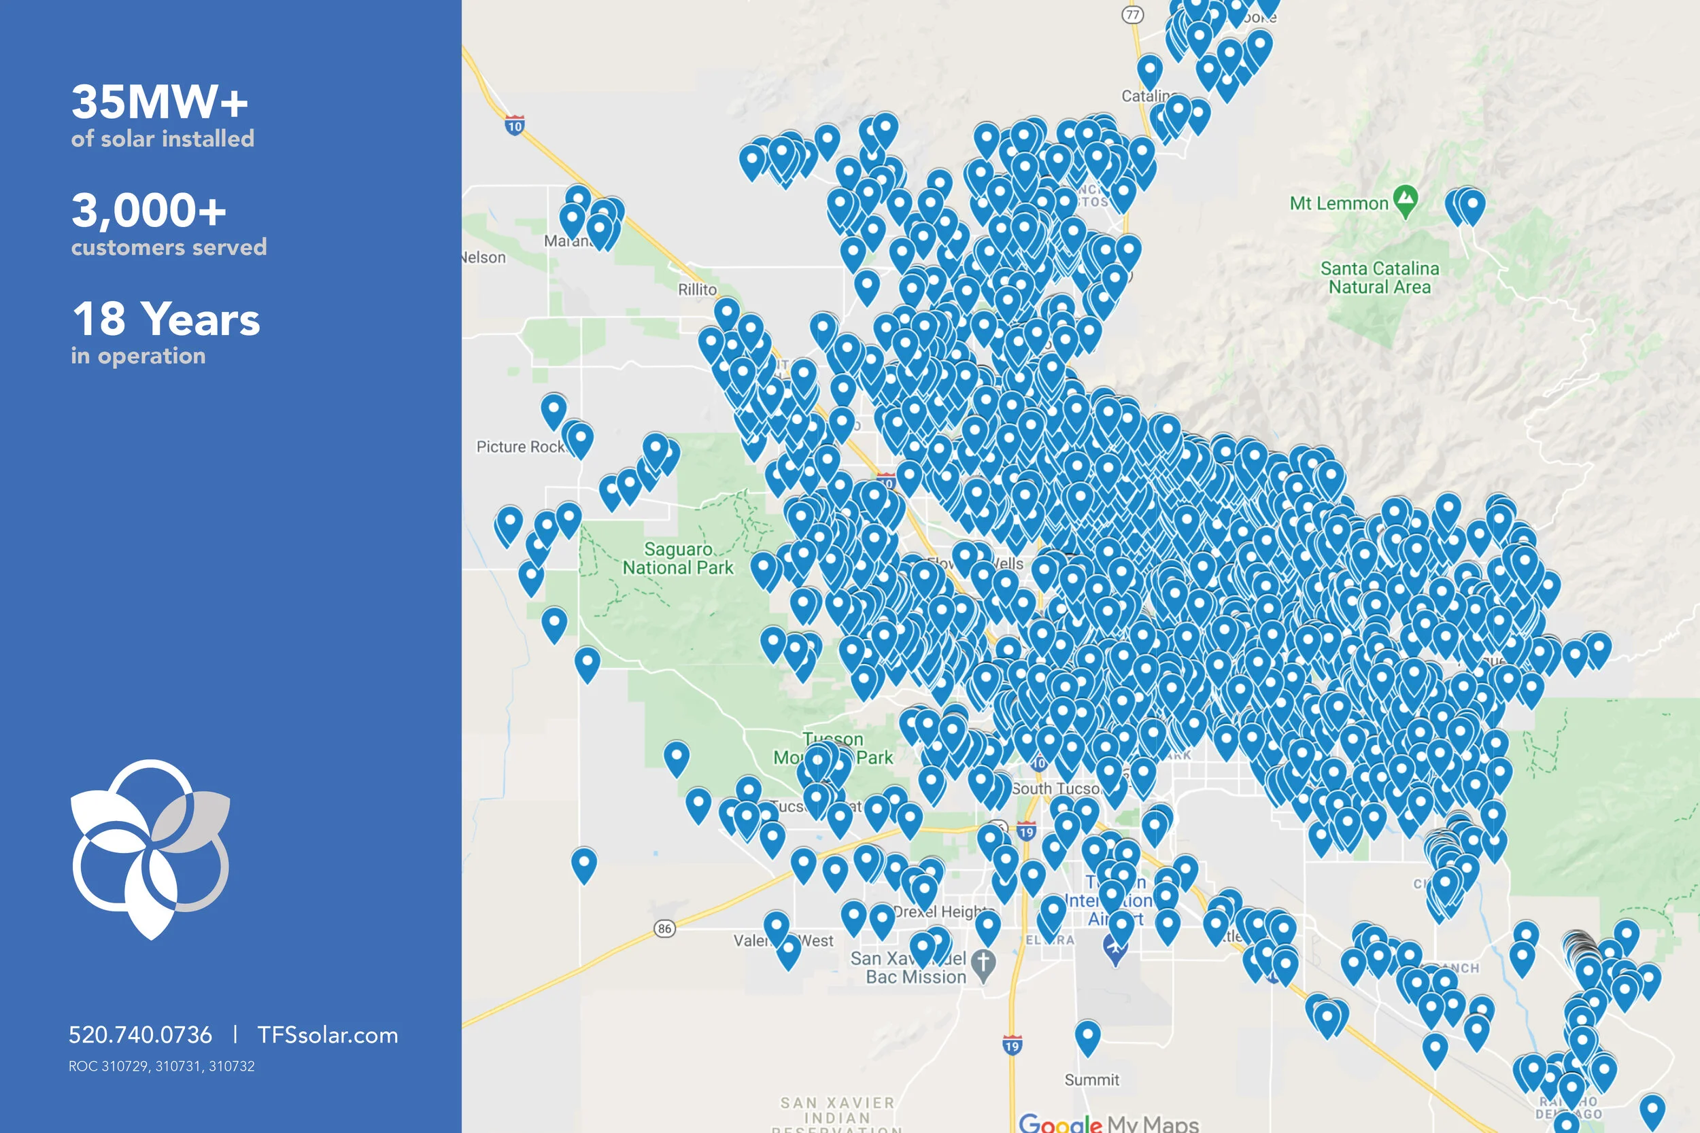Select the lone pin left of Tucson Mountain Park label

[x=677, y=759]
